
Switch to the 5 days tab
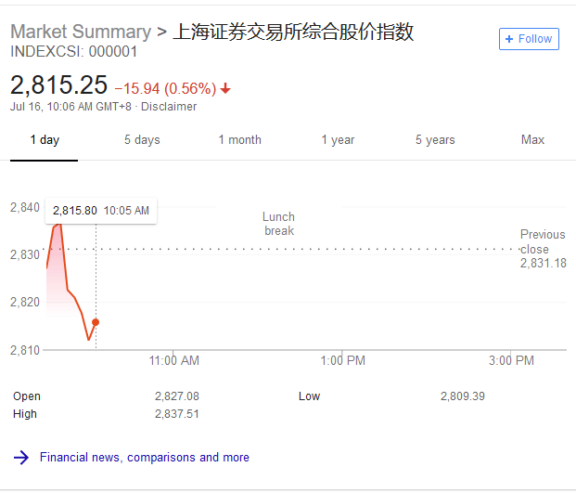(x=142, y=140)
